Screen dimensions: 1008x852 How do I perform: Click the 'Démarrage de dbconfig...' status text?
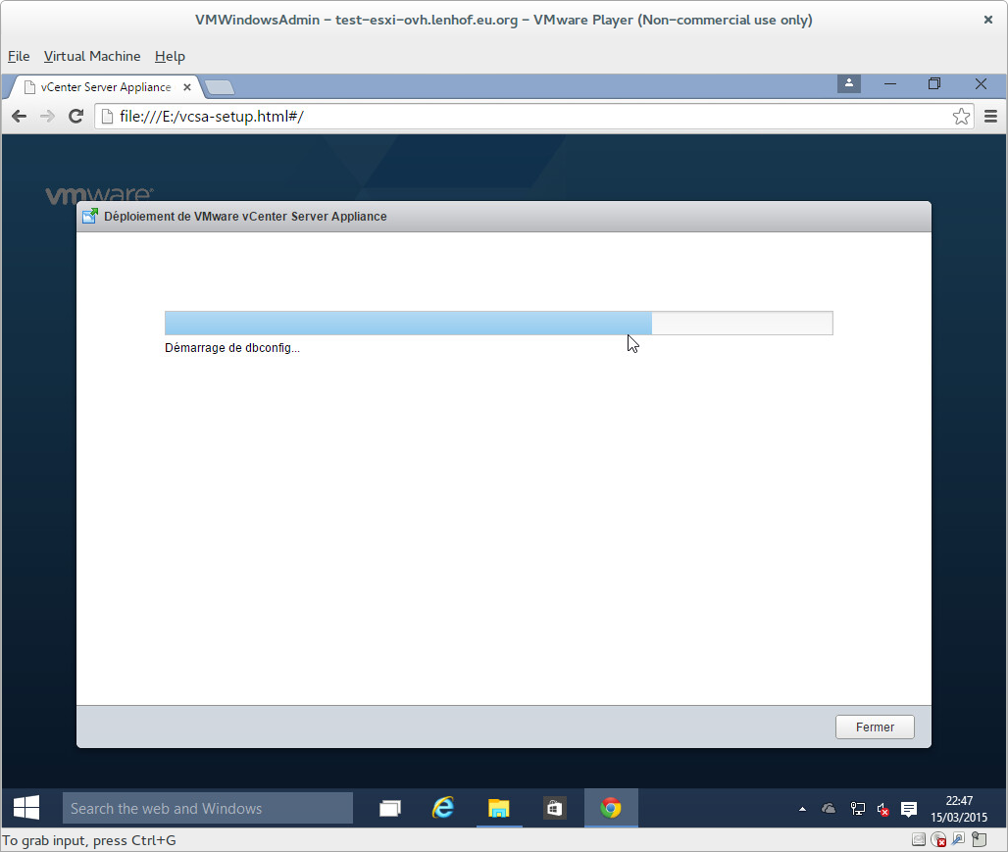coord(232,348)
